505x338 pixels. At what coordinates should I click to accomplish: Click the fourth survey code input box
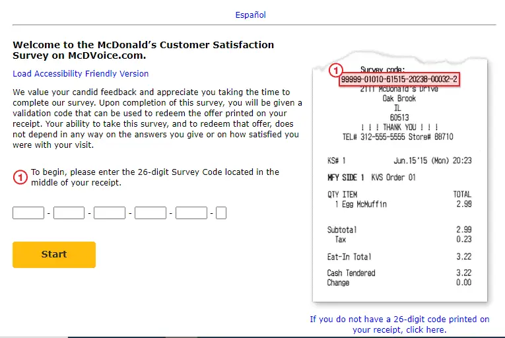[x=151, y=213]
